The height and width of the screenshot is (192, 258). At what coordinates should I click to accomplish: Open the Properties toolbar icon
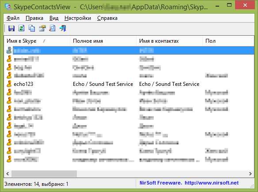pyautogui.click(x=42, y=28)
